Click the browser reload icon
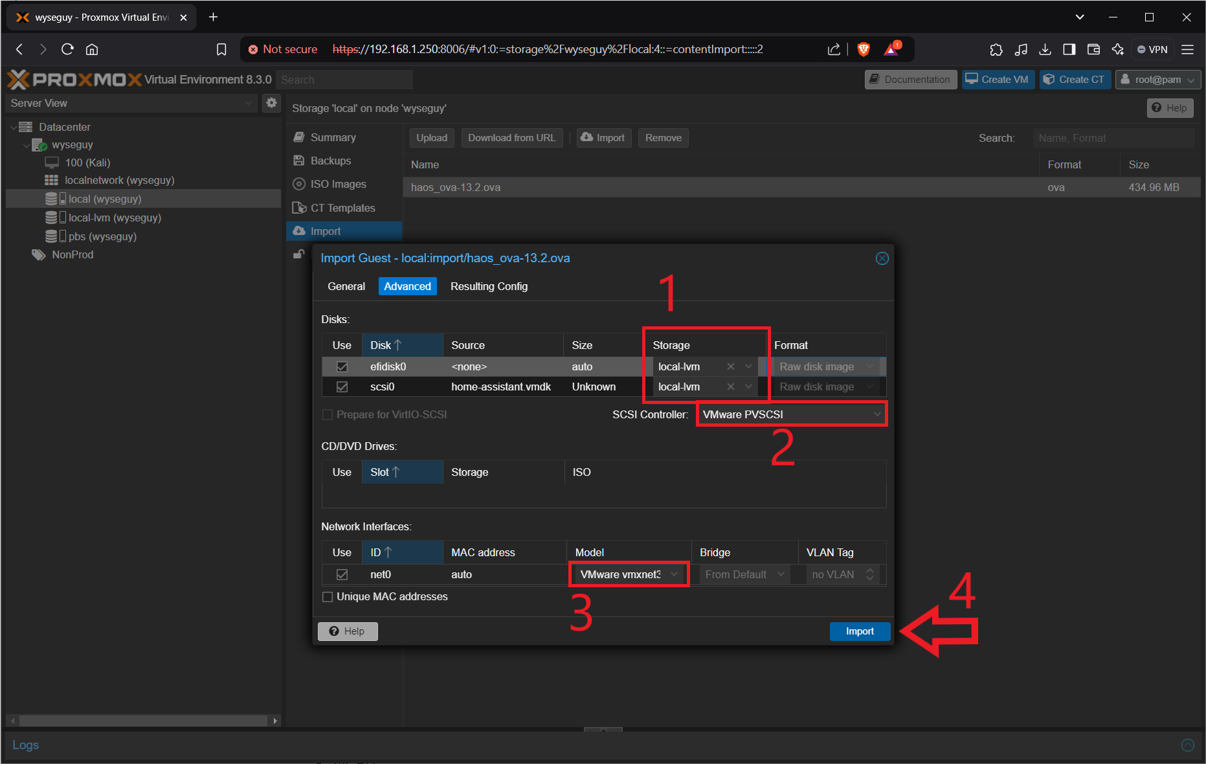This screenshot has height=764, width=1206. click(x=67, y=49)
